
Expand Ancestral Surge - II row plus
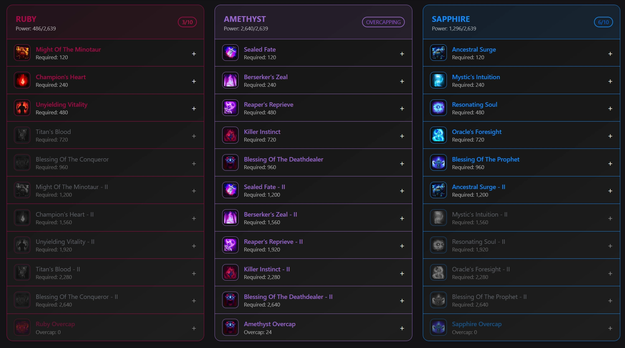[x=610, y=191]
